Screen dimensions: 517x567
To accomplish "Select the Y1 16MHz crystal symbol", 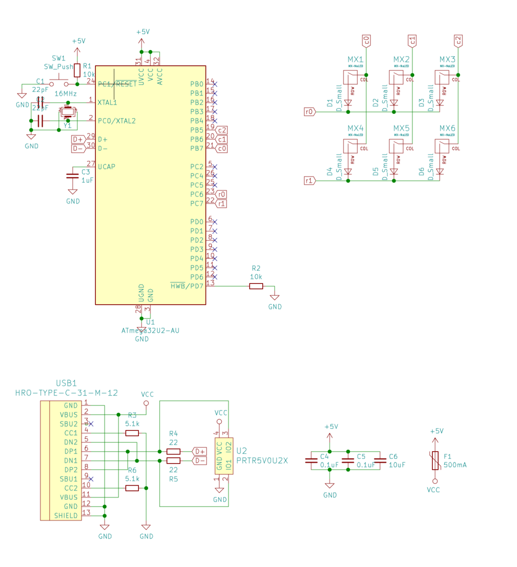I will (68, 112).
